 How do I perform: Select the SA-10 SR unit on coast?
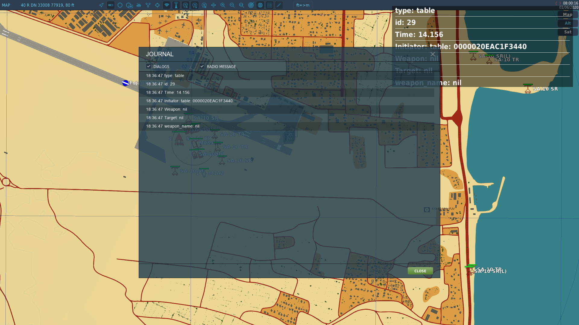(528, 89)
